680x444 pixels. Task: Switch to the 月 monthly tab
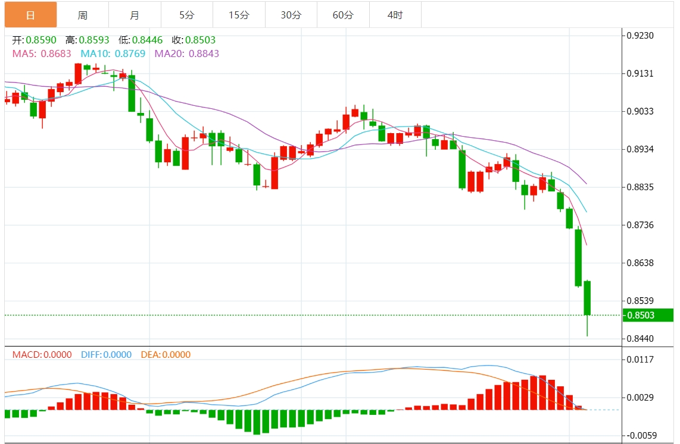[x=135, y=15]
